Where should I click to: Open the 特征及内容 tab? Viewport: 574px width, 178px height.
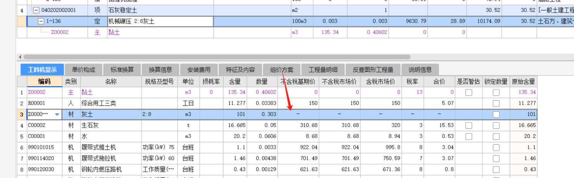click(x=240, y=70)
